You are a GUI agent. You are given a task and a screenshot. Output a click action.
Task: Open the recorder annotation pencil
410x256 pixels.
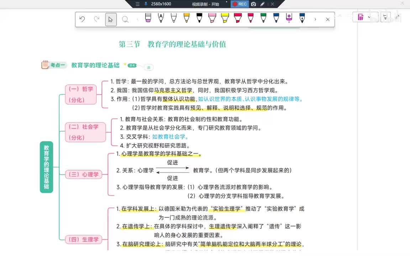tap(263, 4)
